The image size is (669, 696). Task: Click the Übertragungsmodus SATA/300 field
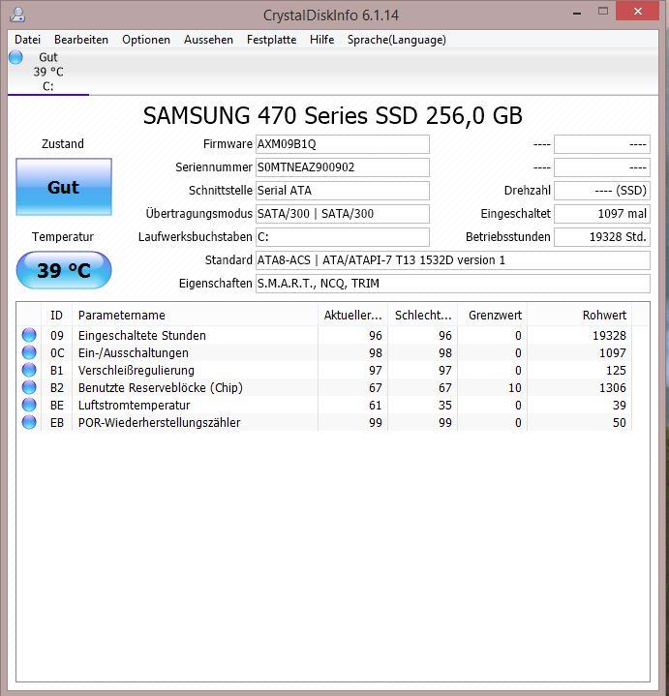pos(343,214)
